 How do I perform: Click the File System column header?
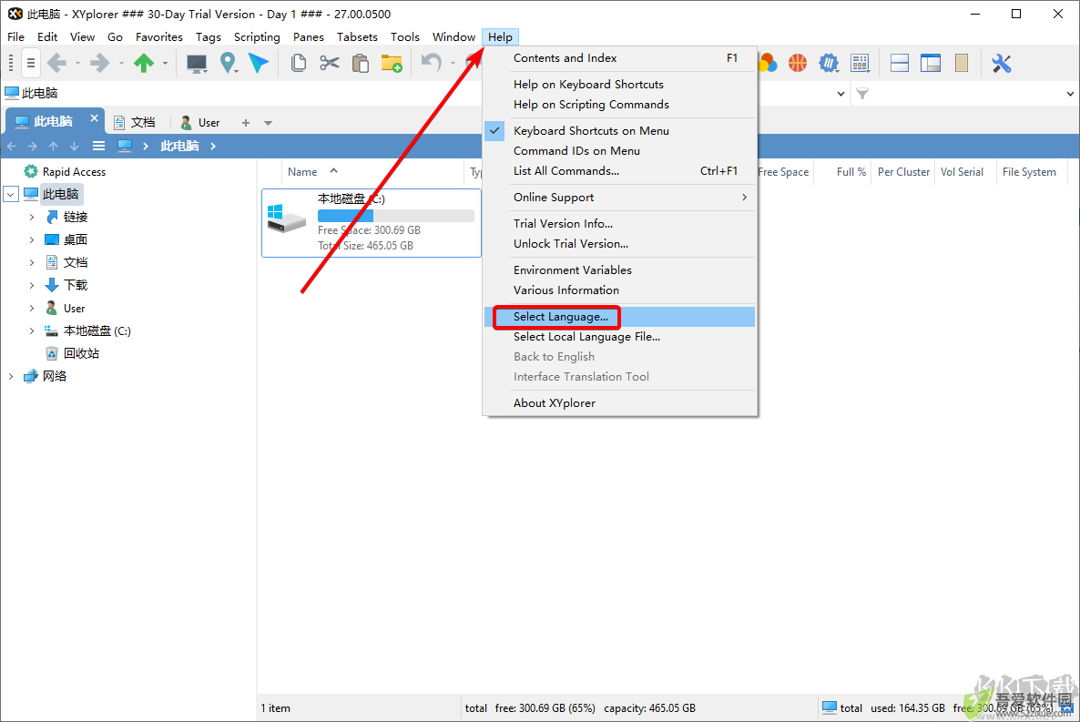click(1029, 172)
